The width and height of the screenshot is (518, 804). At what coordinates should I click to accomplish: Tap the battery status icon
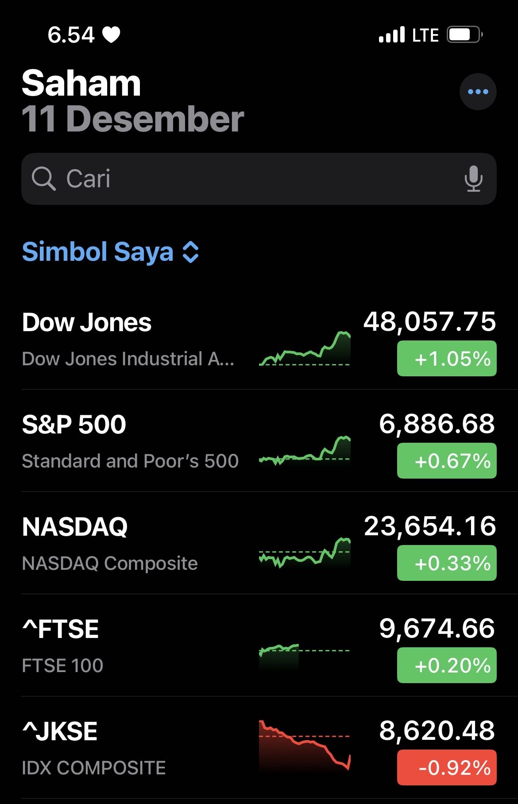point(464,35)
